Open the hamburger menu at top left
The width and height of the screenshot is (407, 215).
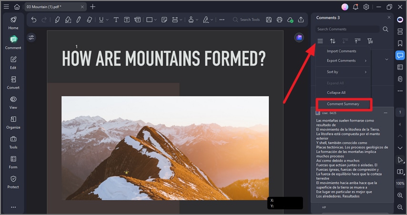tap(6, 7)
